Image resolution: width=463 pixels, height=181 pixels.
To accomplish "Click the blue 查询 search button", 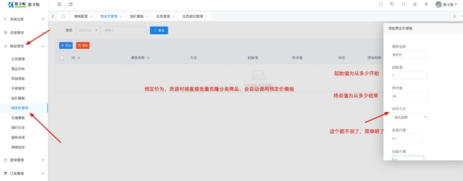I will [x=159, y=30].
